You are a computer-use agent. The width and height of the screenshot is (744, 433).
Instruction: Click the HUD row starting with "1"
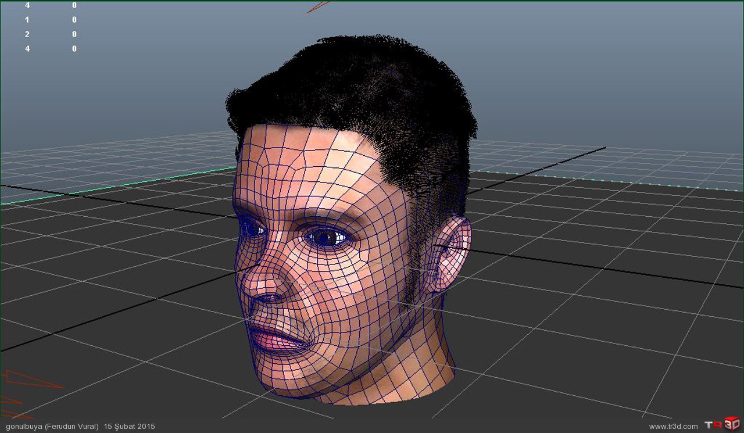pos(51,20)
